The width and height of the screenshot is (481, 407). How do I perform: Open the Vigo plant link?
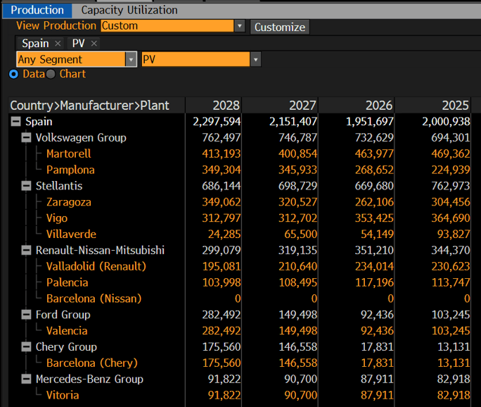point(57,218)
